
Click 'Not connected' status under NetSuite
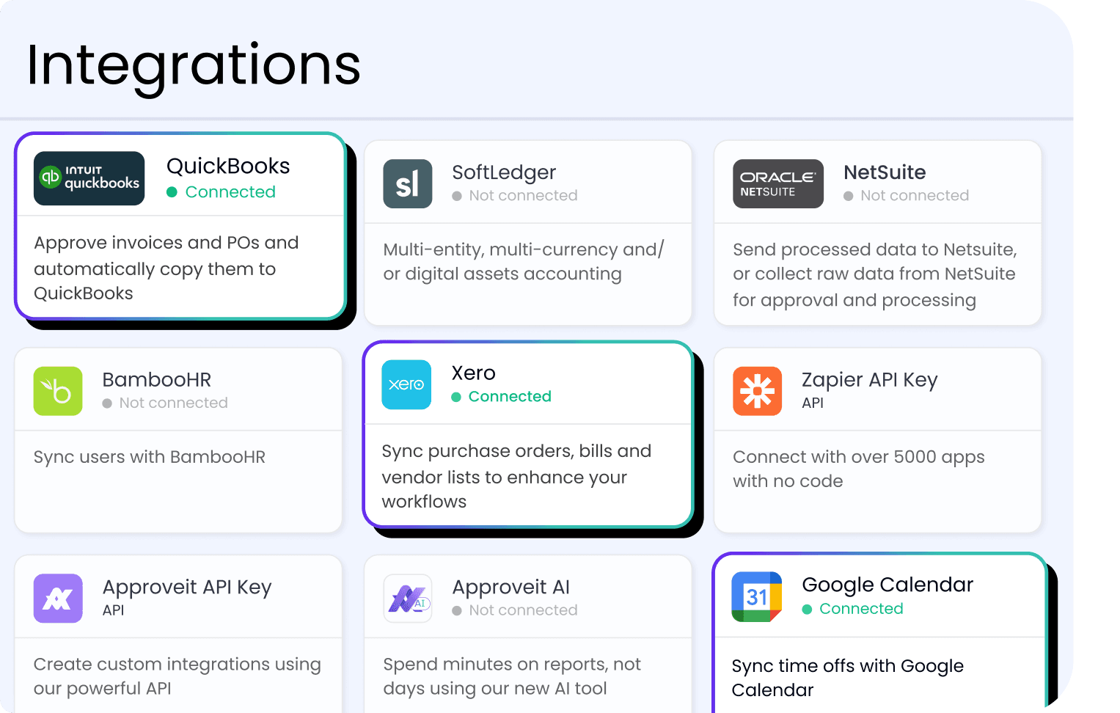click(915, 196)
